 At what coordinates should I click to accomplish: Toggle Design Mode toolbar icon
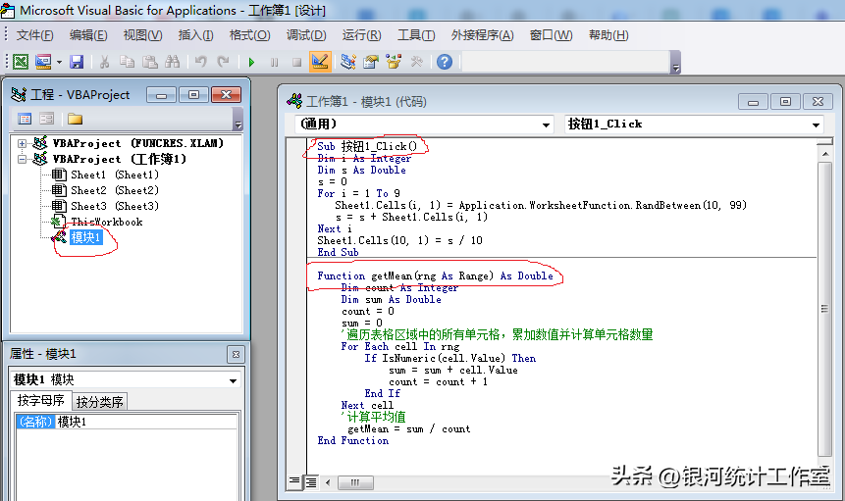(x=320, y=62)
